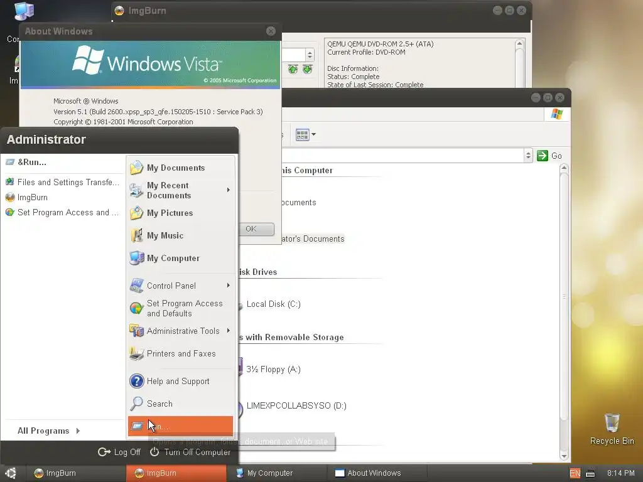Click the Help and Support question mark icon

point(136,381)
